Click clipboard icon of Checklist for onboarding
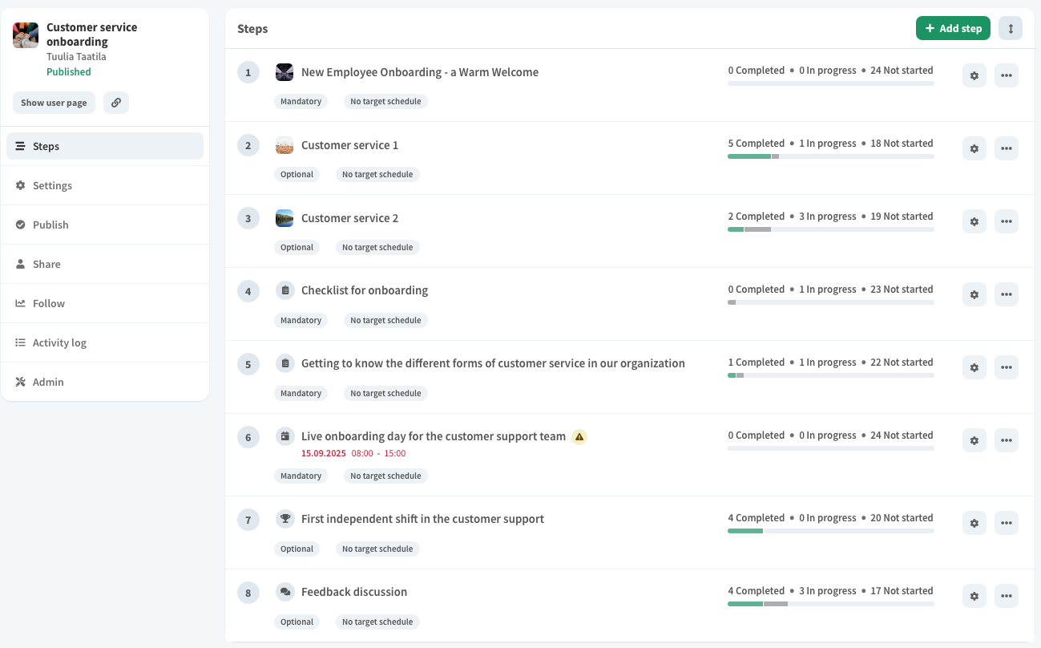 point(284,290)
